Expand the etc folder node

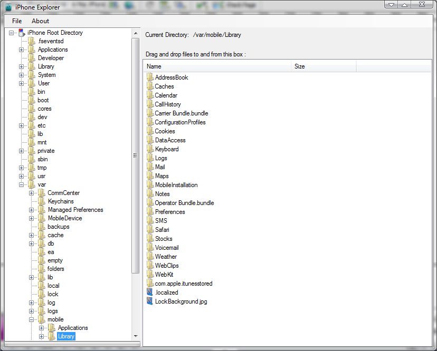21,125
